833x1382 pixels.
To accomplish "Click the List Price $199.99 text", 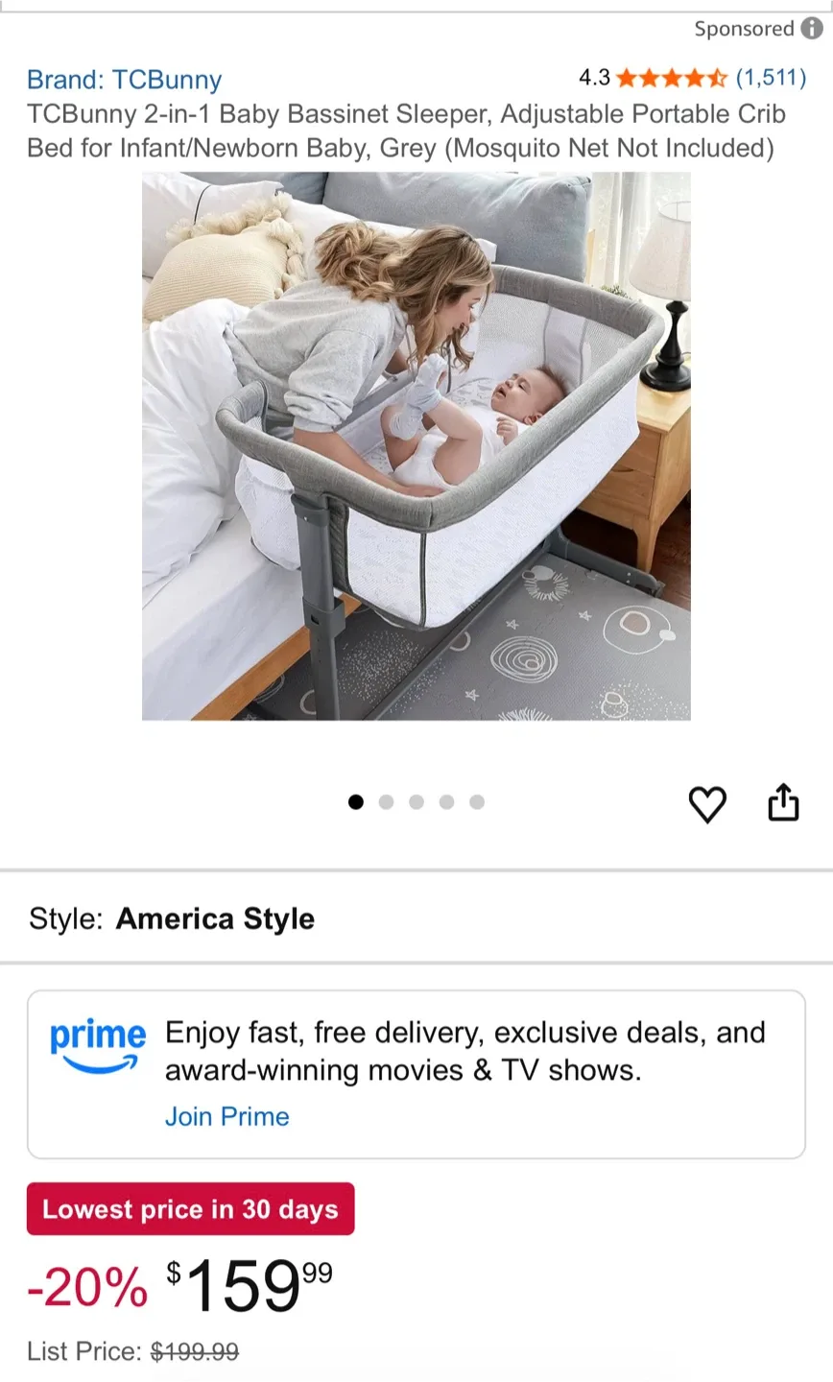I will point(133,1351).
